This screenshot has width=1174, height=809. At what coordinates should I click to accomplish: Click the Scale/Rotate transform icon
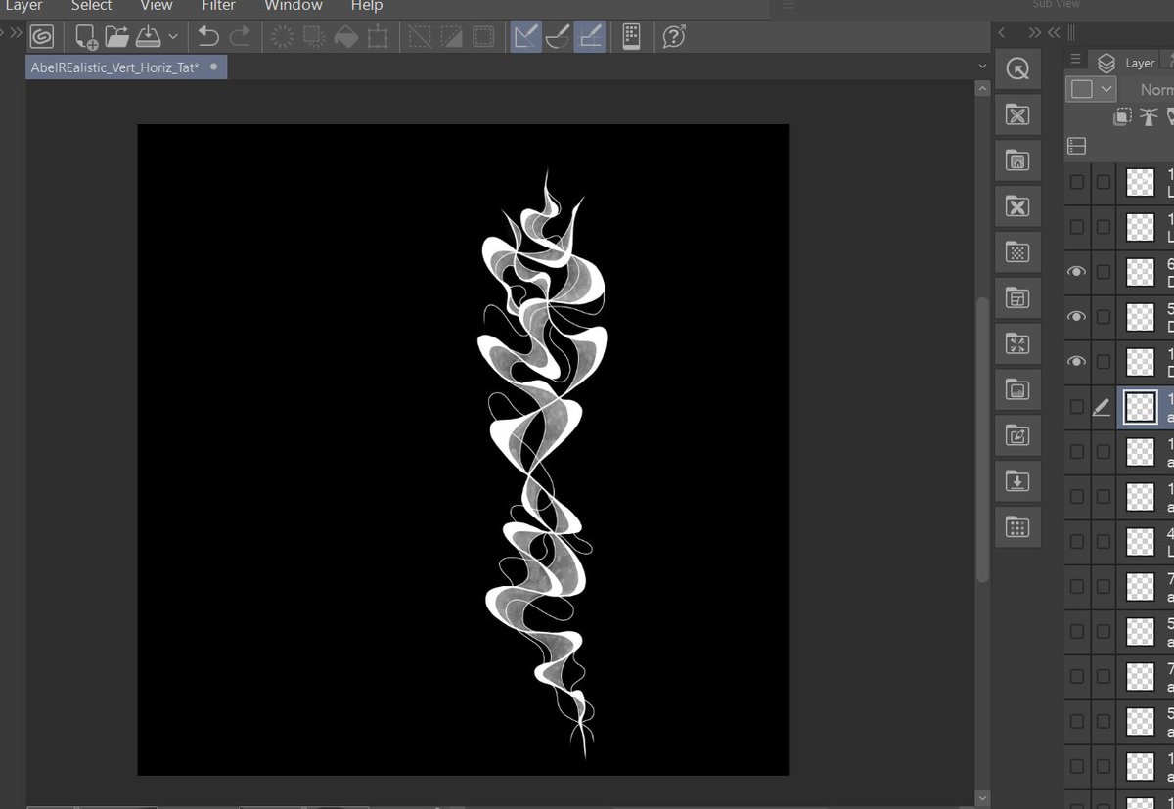(x=377, y=37)
